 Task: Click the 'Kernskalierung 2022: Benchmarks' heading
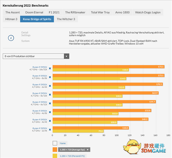coord(26,6)
